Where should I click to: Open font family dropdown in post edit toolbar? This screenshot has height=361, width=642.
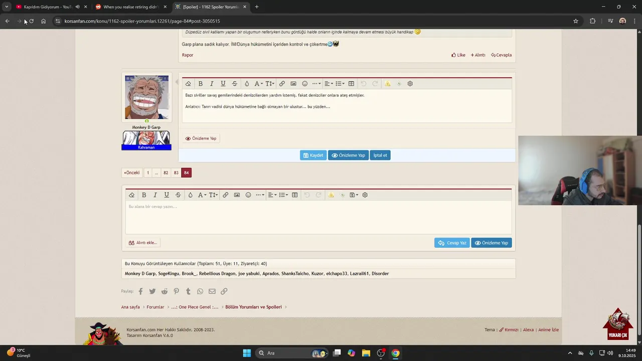pyautogui.click(x=258, y=84)
